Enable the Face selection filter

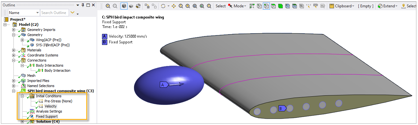point(273,6)
